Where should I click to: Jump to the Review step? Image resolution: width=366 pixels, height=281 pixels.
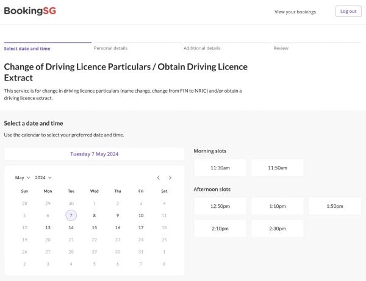[x=281, y=48]
